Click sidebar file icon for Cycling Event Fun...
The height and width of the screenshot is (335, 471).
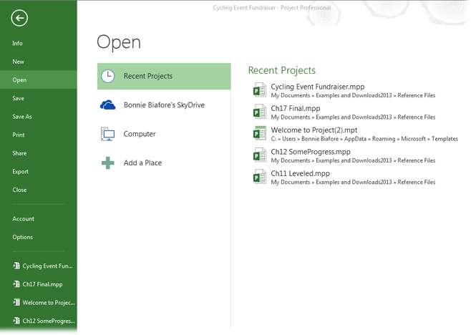pyautogui.click(x=16, y=266)
